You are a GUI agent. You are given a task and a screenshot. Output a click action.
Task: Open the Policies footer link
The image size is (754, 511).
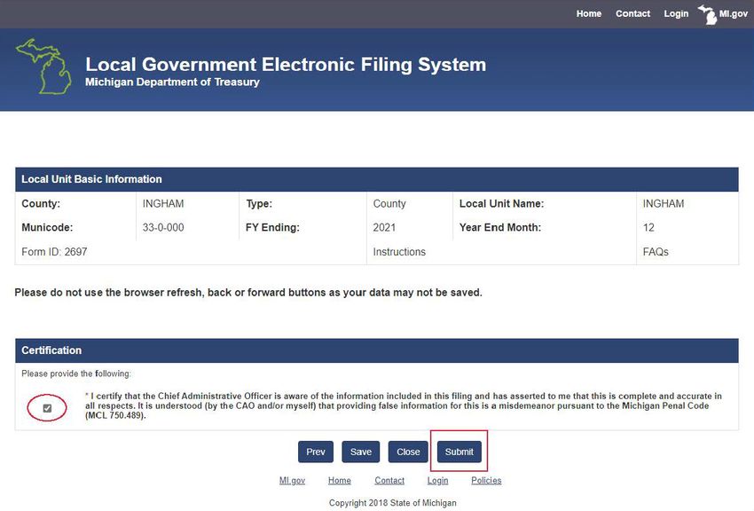(486, 480)
